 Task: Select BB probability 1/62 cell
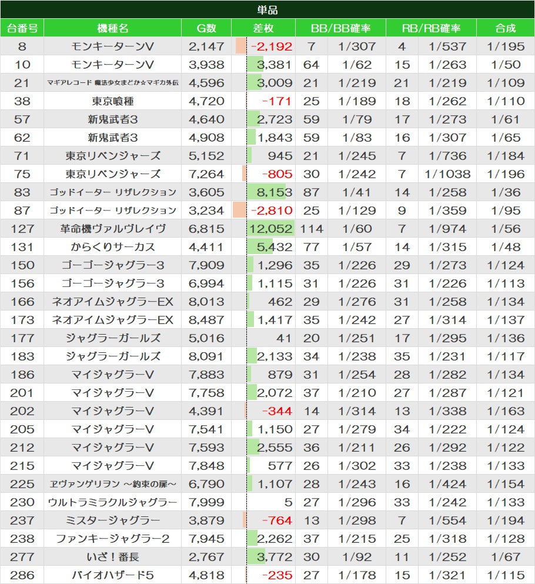pos(357,65)
